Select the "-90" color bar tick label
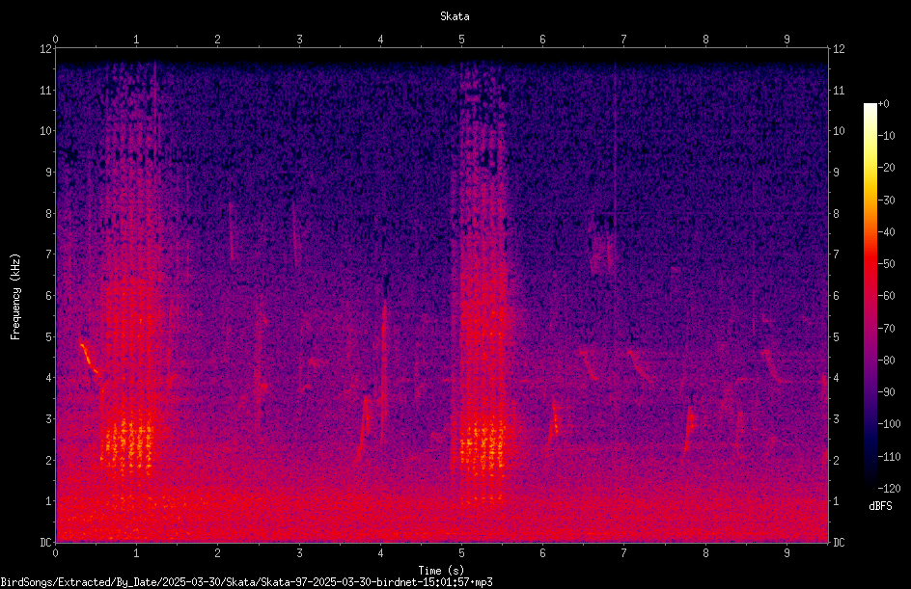This screenshot has height=589, width=911. tap(887, 392)
